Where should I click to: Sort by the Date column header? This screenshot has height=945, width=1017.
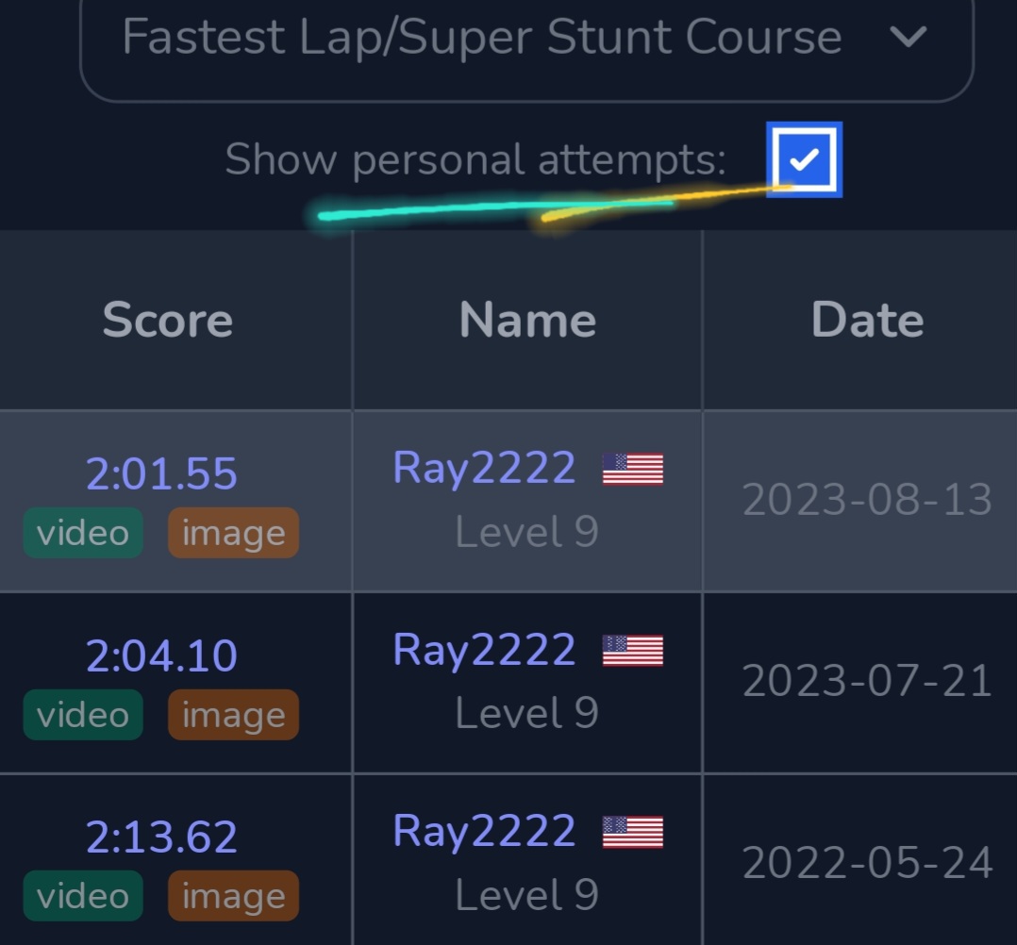point(867,320)
